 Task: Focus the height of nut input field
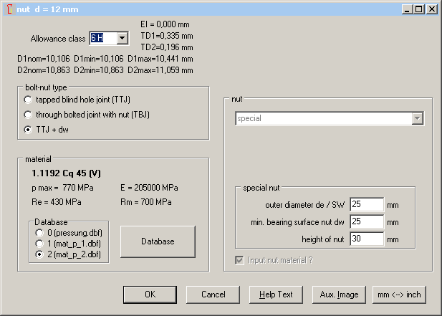click(367, 239)
